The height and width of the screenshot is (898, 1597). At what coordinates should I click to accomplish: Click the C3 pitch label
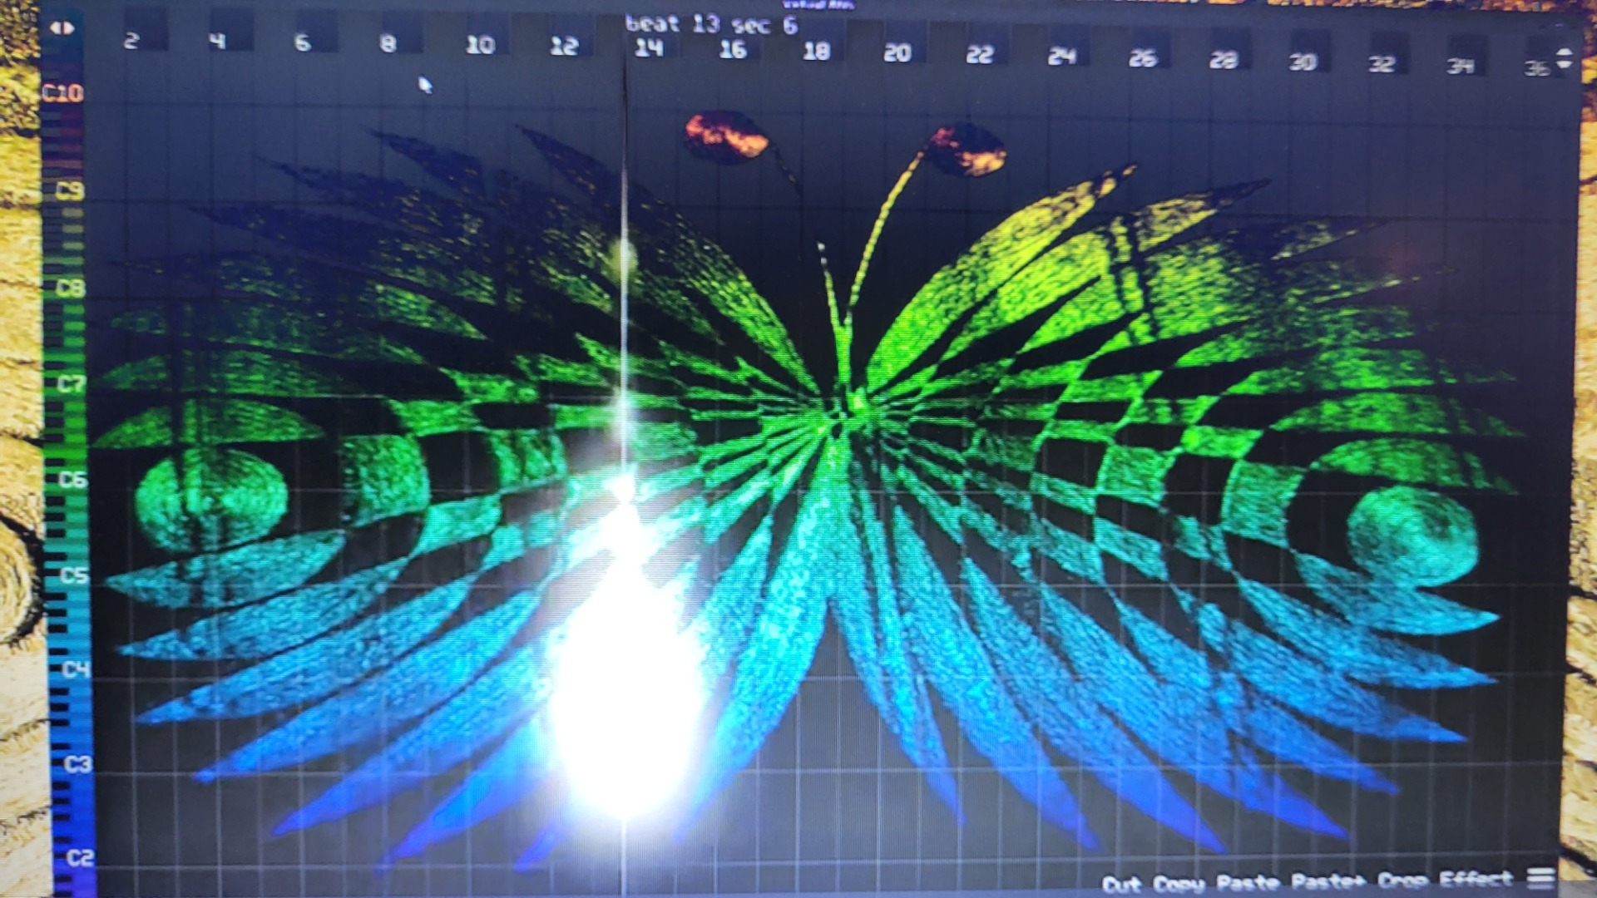tap(77, 764)
